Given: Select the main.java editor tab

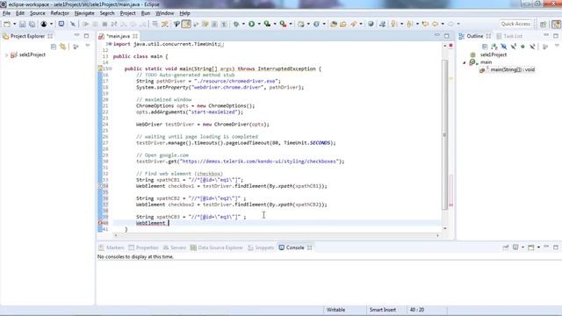Looking at the screenshot, I should [x=118, y=36].
